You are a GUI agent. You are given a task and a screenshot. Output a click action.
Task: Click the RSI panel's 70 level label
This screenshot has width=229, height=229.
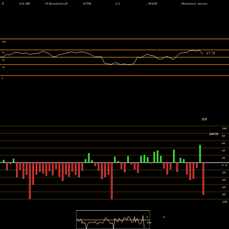[3, 53]
